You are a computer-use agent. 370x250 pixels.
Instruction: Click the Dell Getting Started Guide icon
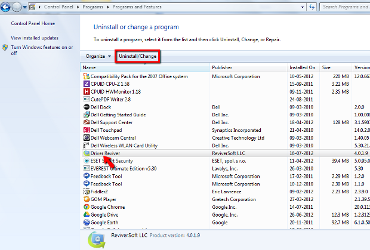(87, 115)
